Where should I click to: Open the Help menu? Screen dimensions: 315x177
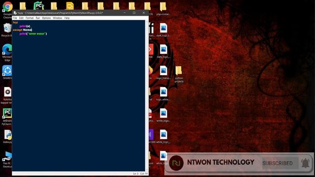coord(67,18)
